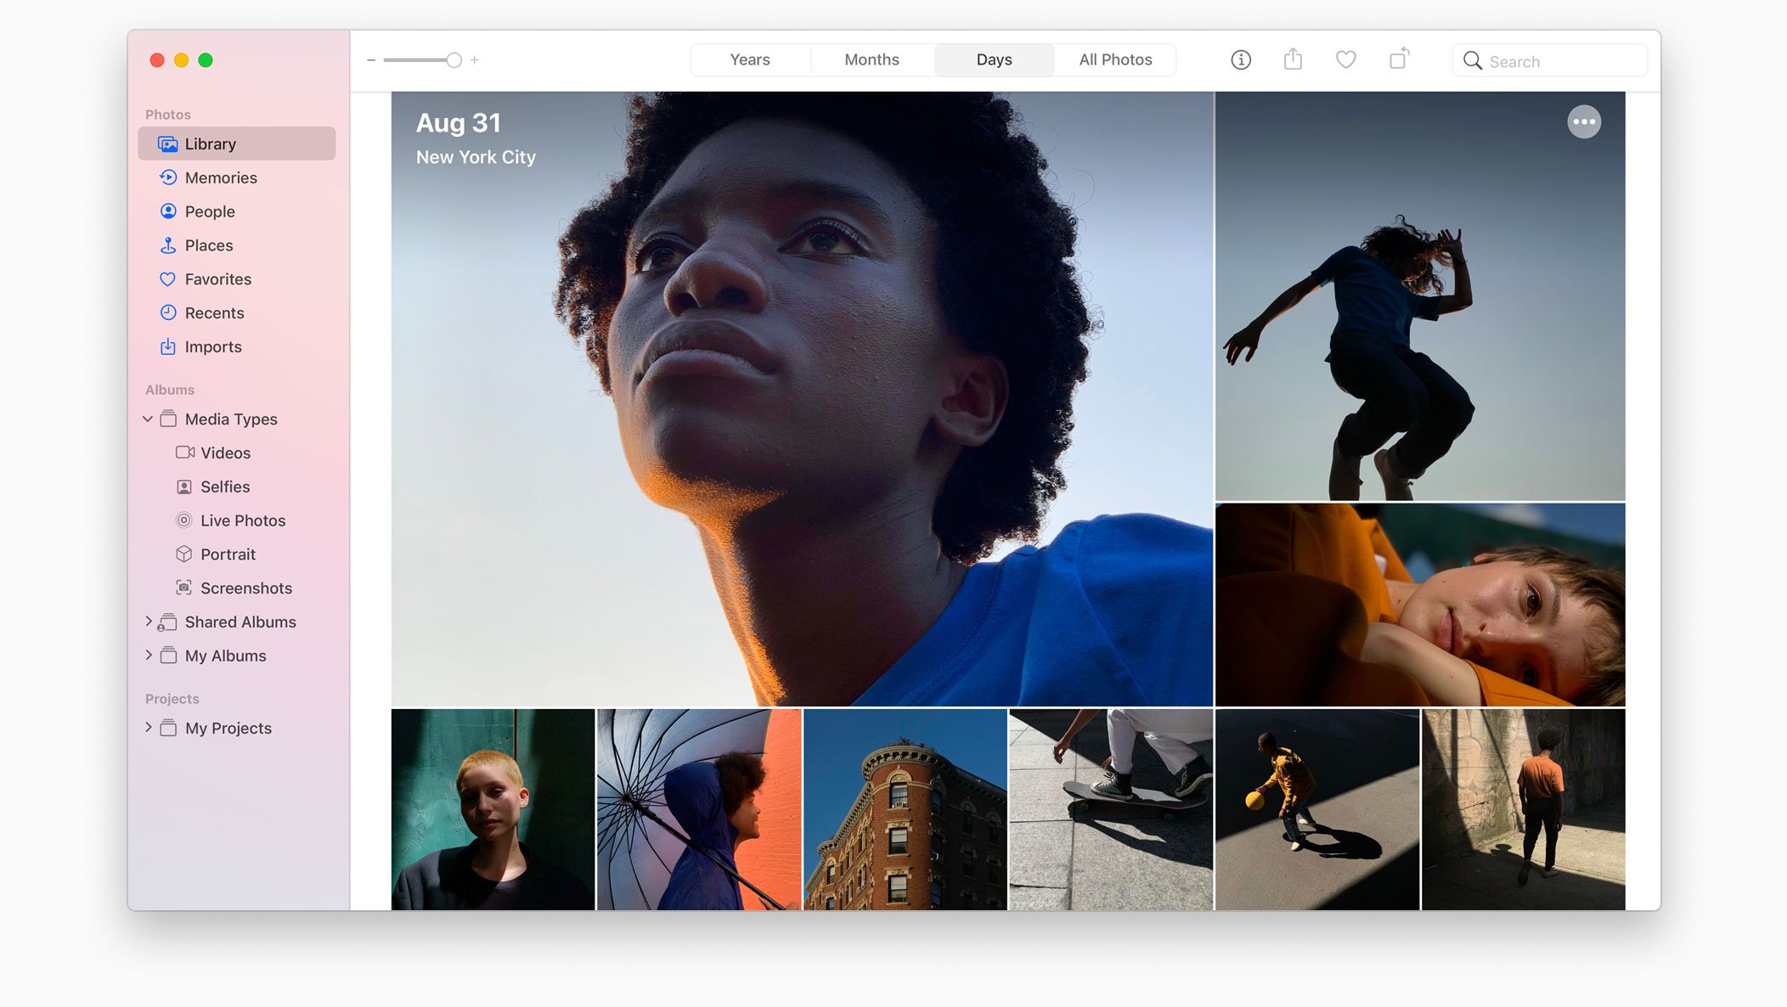This screenshot has width=1787, height=1007.
Task: Click the plus zoom-in button
Action: click(x=475, y=60)
